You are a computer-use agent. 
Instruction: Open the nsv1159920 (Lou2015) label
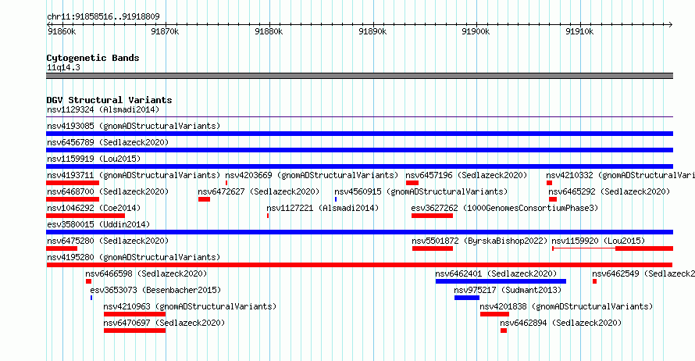pos(598,241)
